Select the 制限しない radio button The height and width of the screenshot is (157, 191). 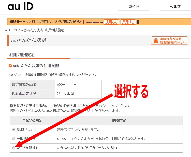14,130
